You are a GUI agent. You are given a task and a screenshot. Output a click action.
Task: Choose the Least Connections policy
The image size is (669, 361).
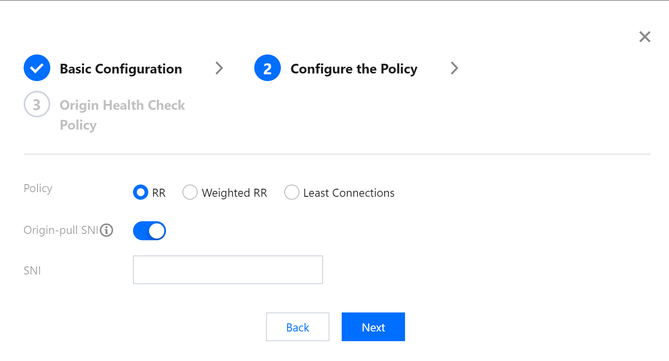point(291,193)
